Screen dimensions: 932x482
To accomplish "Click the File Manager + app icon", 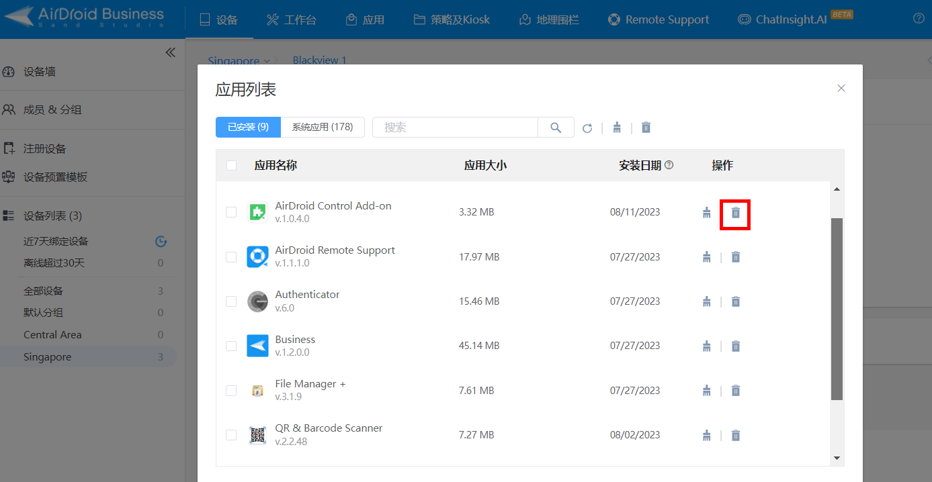I will (257, 391).
